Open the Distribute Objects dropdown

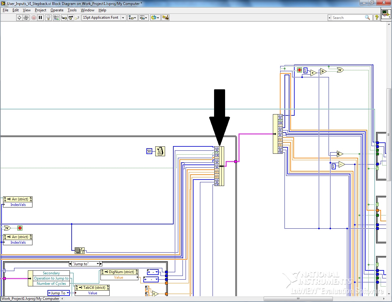pos(143,18)
